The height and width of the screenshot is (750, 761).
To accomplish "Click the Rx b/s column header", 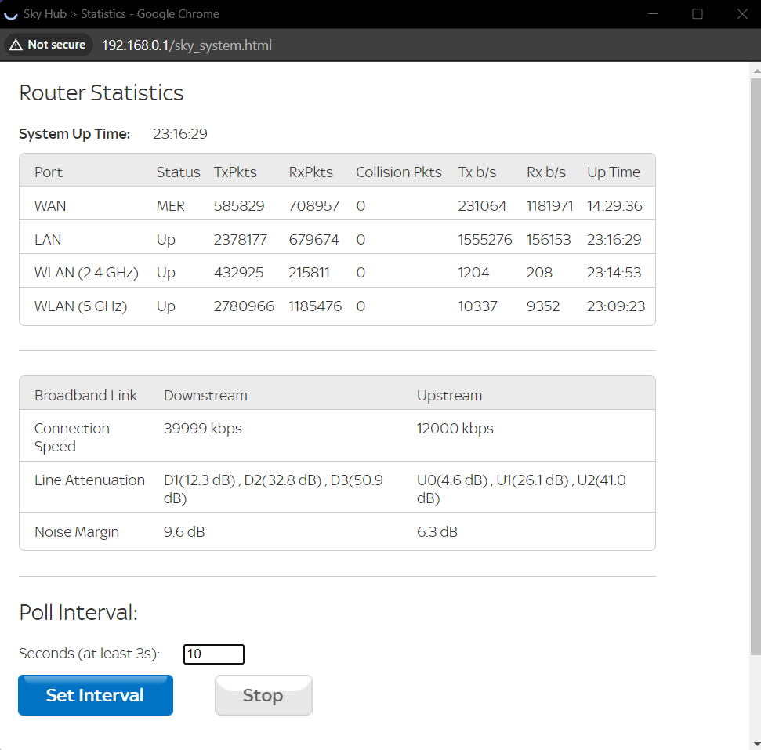I will 546,172.
